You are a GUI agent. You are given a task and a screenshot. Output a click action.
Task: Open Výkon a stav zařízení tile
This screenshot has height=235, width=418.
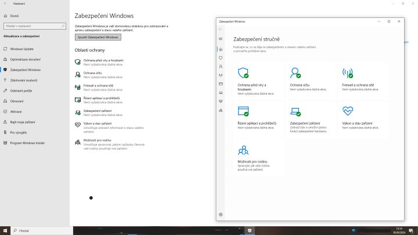point(362,120)
